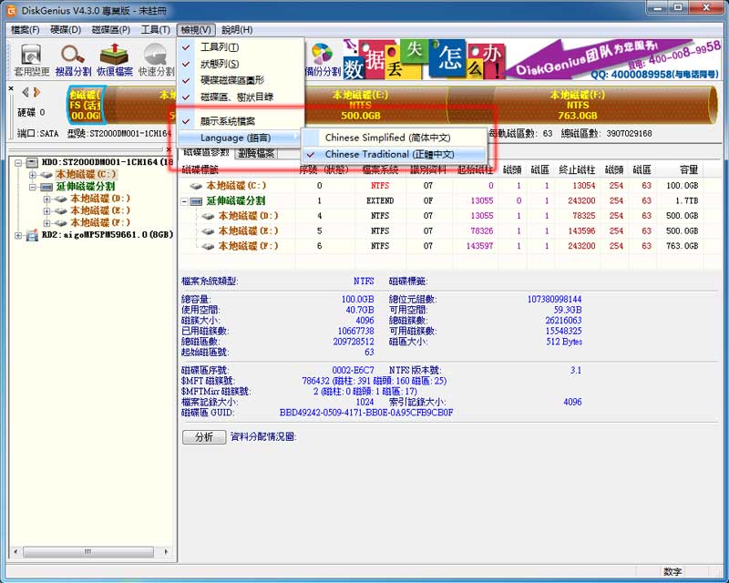The height and width of the screenshot is (583, 729).
Task: Click the previous disk arrow icon
Action: (26, 92)
